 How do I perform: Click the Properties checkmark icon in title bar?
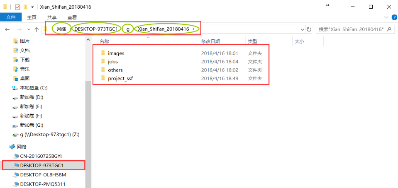pos(17,7)
